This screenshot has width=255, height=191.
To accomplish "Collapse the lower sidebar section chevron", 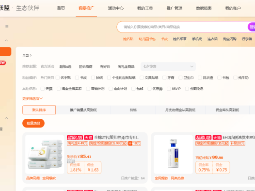I will (x=6, y=118).
